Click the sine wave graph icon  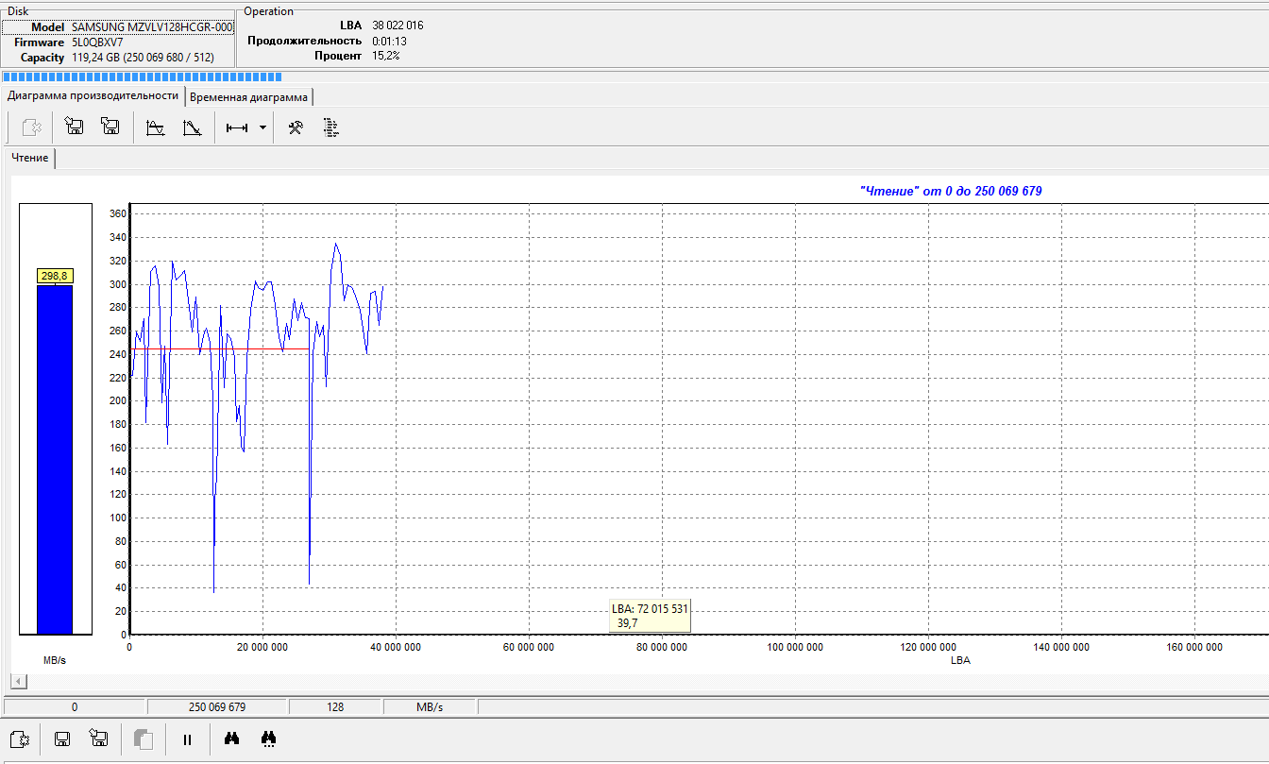[x=156, y=127]
